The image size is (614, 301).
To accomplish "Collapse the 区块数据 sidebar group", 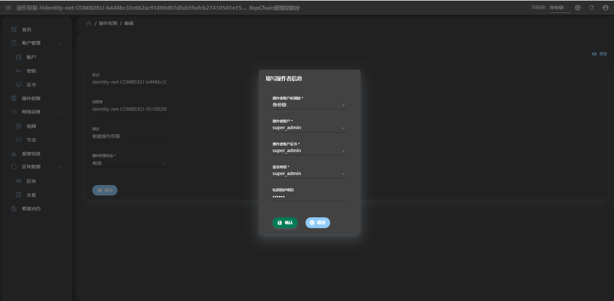I will click(x=59, y=167).
